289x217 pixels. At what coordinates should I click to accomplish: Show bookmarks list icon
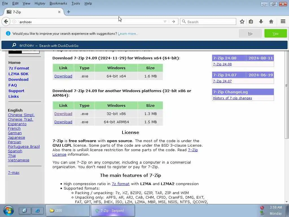(x=251, y=21)
